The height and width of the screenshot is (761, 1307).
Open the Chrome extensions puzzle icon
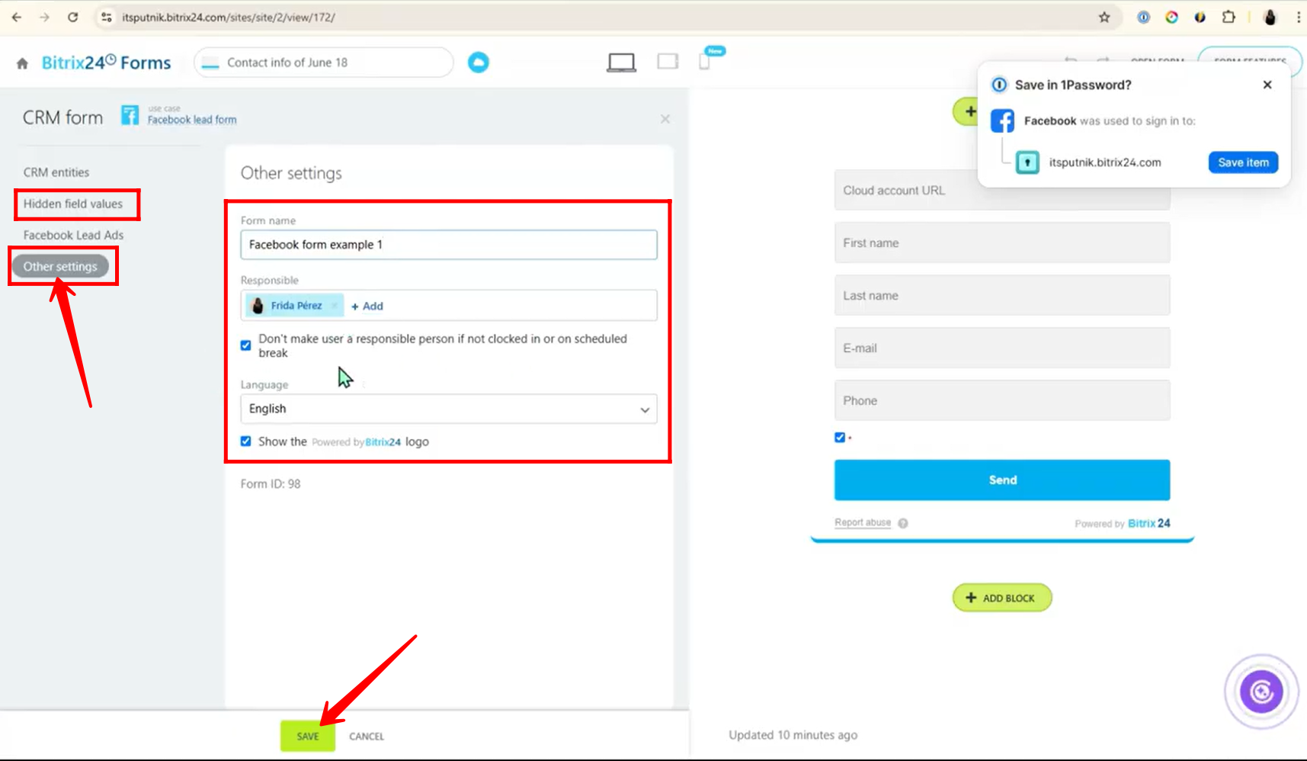[x=1229, y=17]
